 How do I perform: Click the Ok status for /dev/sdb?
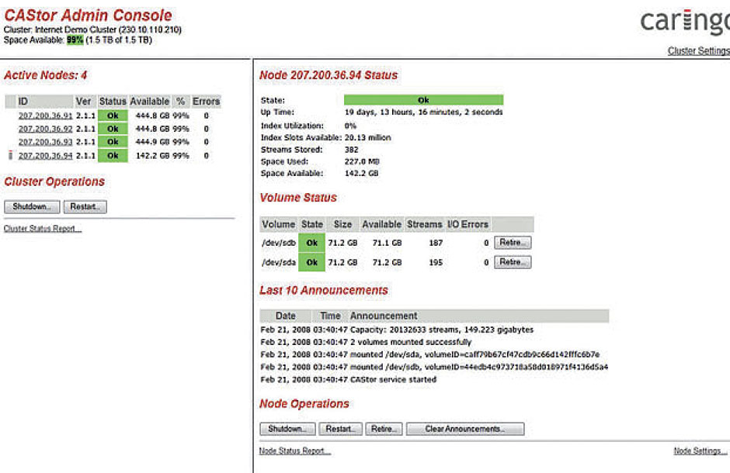click(x=311, y=243)
